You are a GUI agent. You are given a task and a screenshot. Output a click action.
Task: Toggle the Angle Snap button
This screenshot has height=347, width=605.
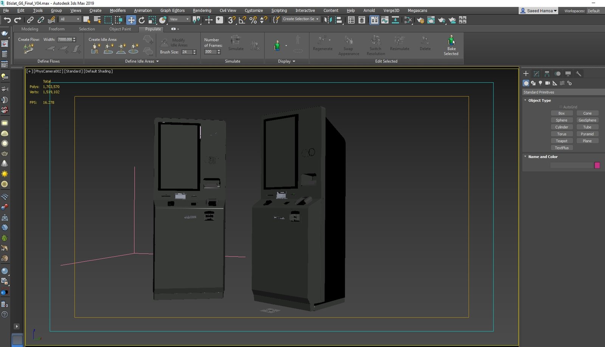click(x=242, y=20)
